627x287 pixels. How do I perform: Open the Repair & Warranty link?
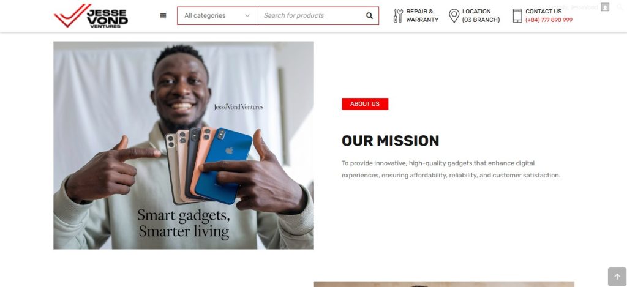(422, 15)
